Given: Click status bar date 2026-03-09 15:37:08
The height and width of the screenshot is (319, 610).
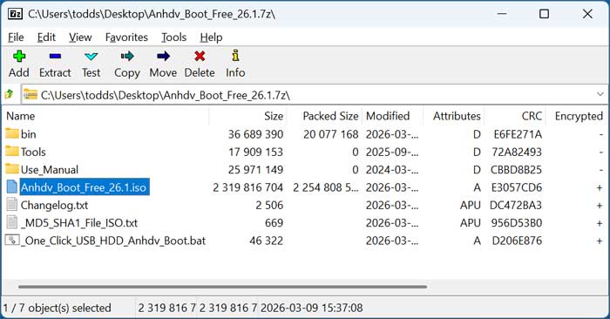Looking at the screenshot, I should pyautogui.click(x=312, y=308).
